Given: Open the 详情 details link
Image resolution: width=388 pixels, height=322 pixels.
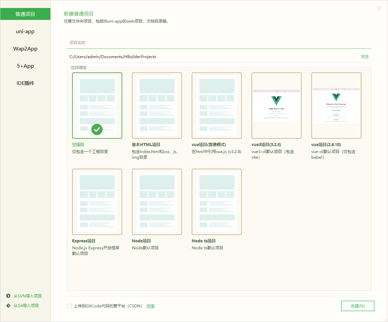Looking at the screenshot, I should pos(150,306).
